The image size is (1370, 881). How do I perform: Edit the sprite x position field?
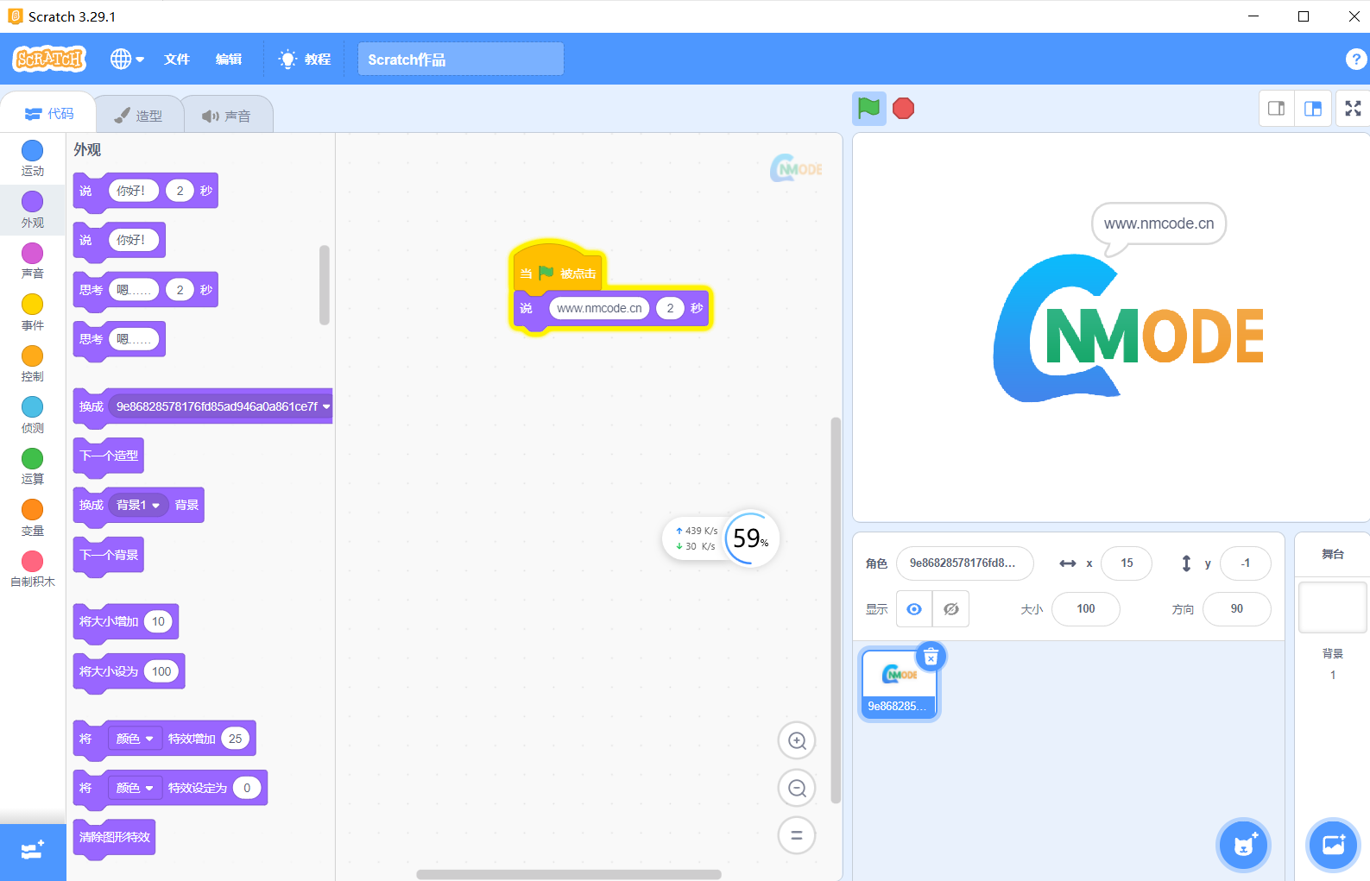[1127, 563]
